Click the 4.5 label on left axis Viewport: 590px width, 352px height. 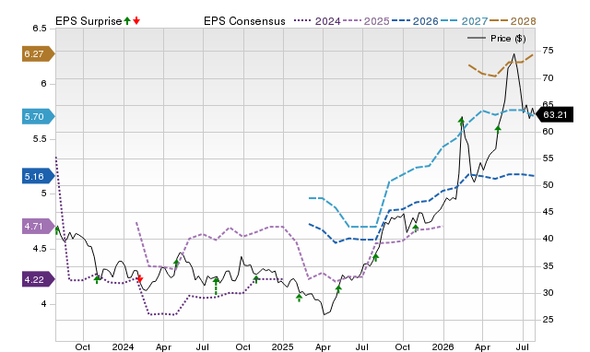[x=40, y=249]
